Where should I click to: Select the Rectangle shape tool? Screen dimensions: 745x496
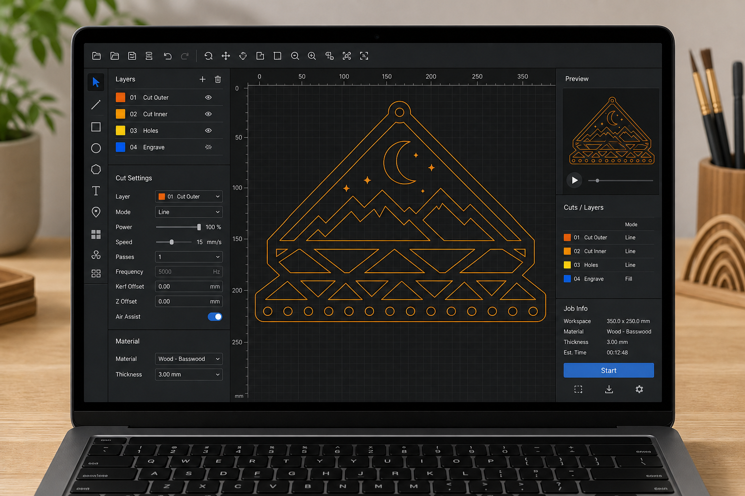coord(96,127)
